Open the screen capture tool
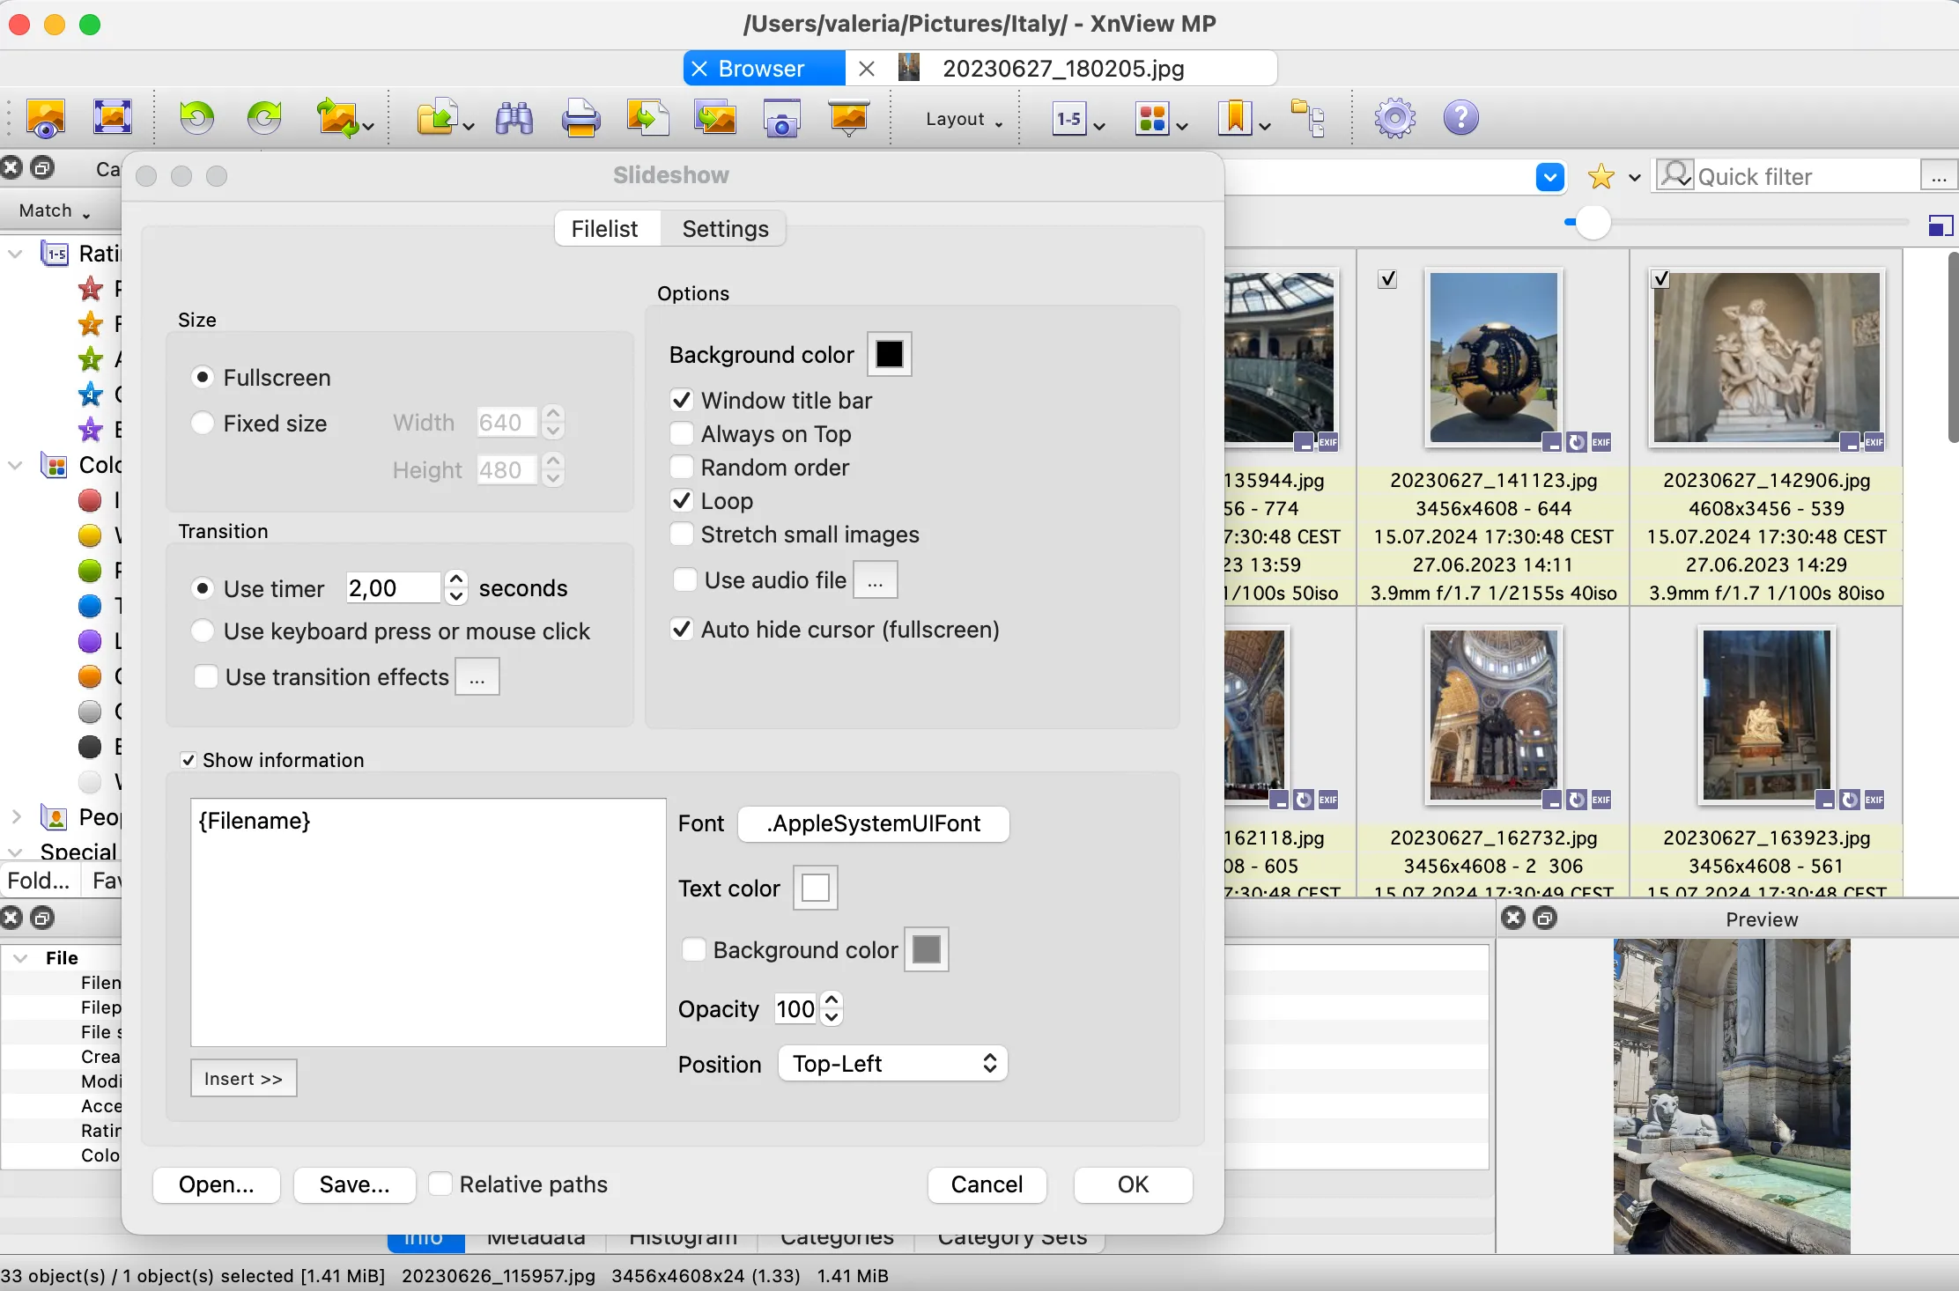1959x1291 pixels. click(780, 117)
